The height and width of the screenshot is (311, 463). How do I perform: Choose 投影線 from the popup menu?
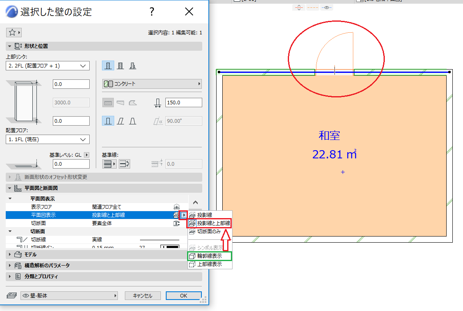(x=210, y=215)
